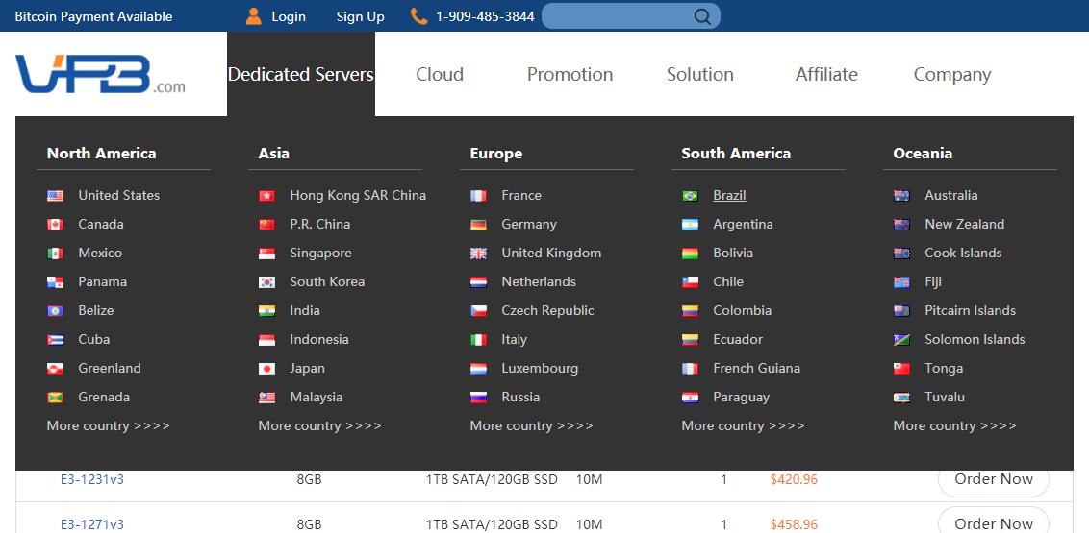
Task: Click the United Kingdom flag icon
Action: 478,254
